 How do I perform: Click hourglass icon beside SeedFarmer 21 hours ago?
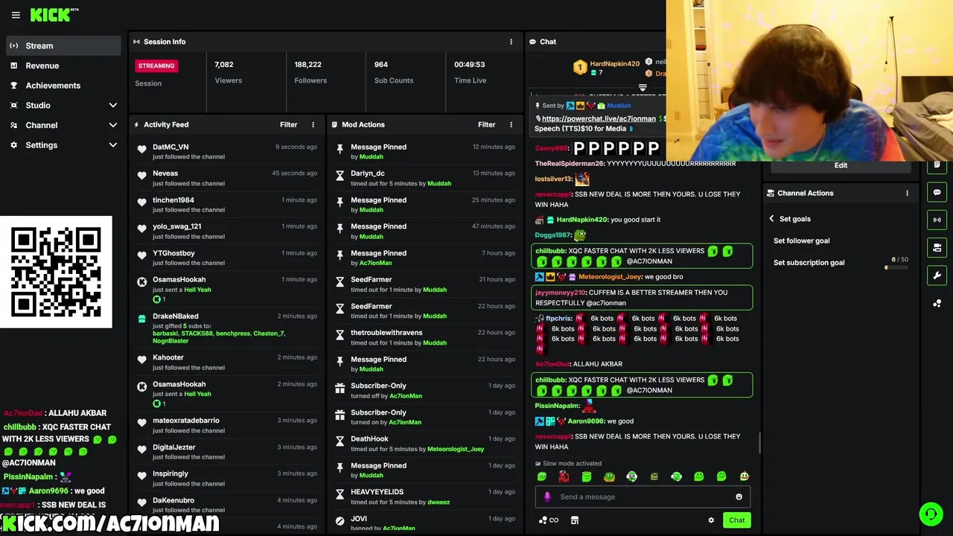340,282
